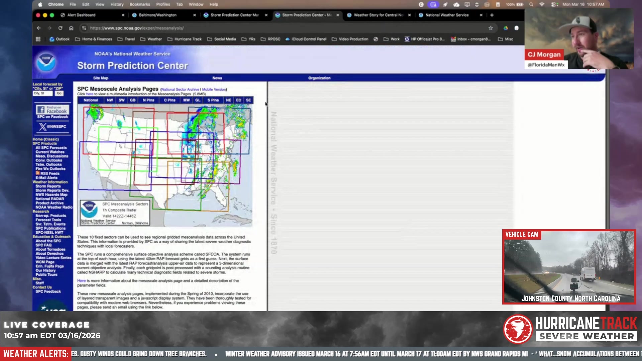Click the Go button for local forecast
This screenshot has height=361, width=642.
(x=59, y=94)
